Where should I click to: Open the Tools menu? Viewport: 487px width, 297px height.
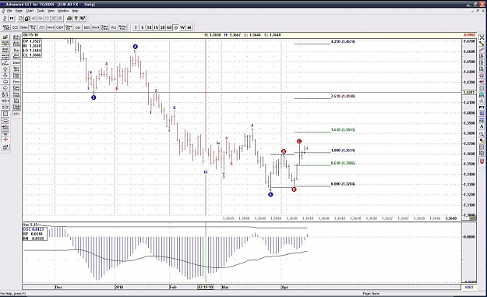coord(41,11)
